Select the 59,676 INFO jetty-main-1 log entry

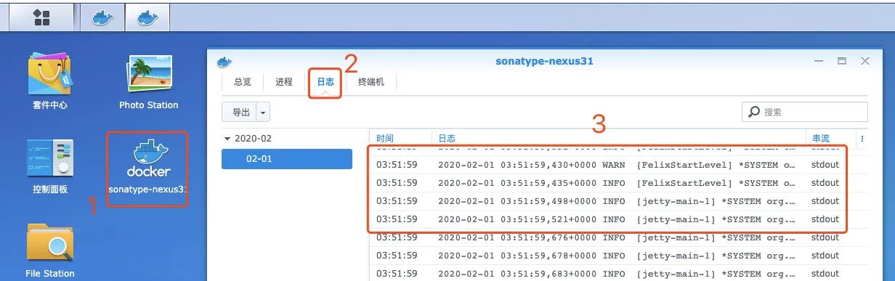pyautogui.click(x=619, y=237)
